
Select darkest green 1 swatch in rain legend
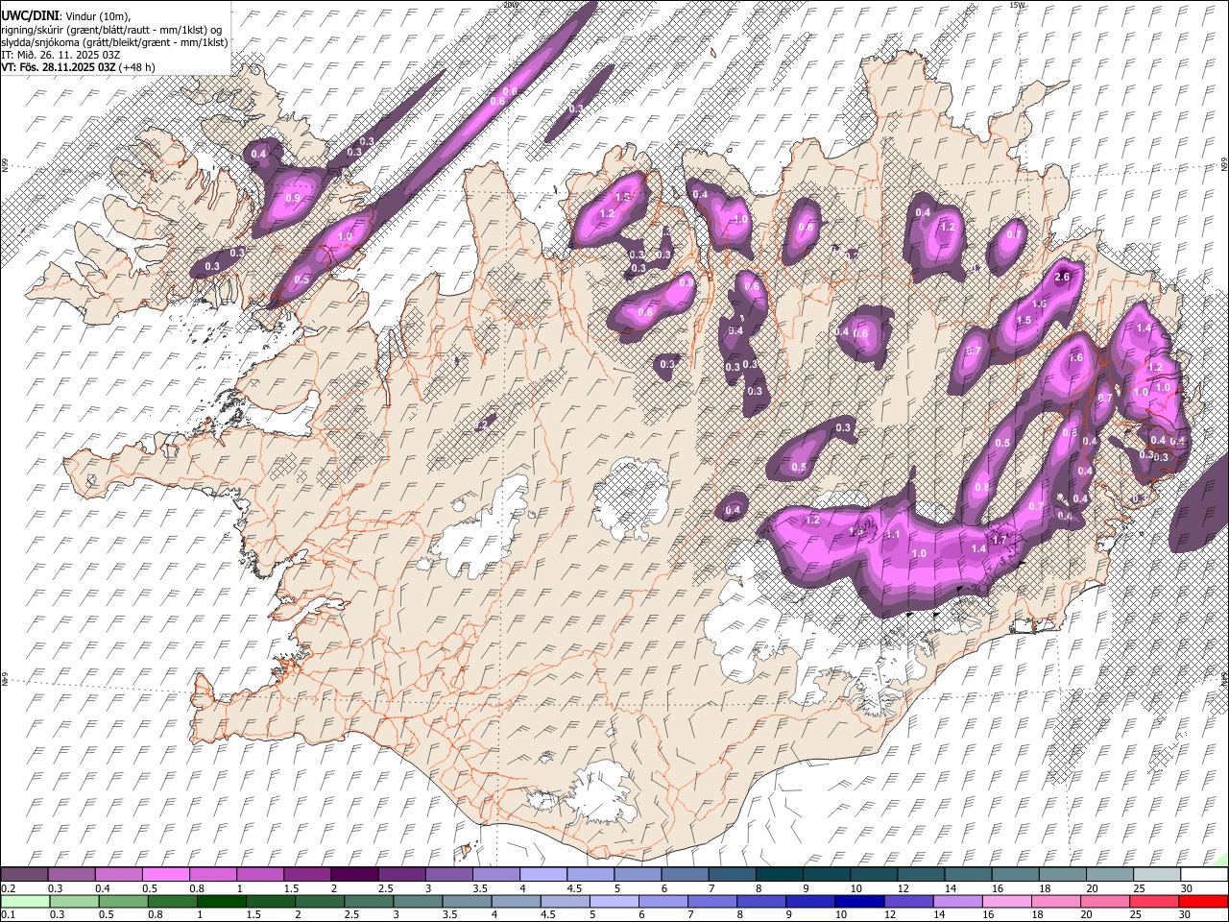(x=221, y=901)
